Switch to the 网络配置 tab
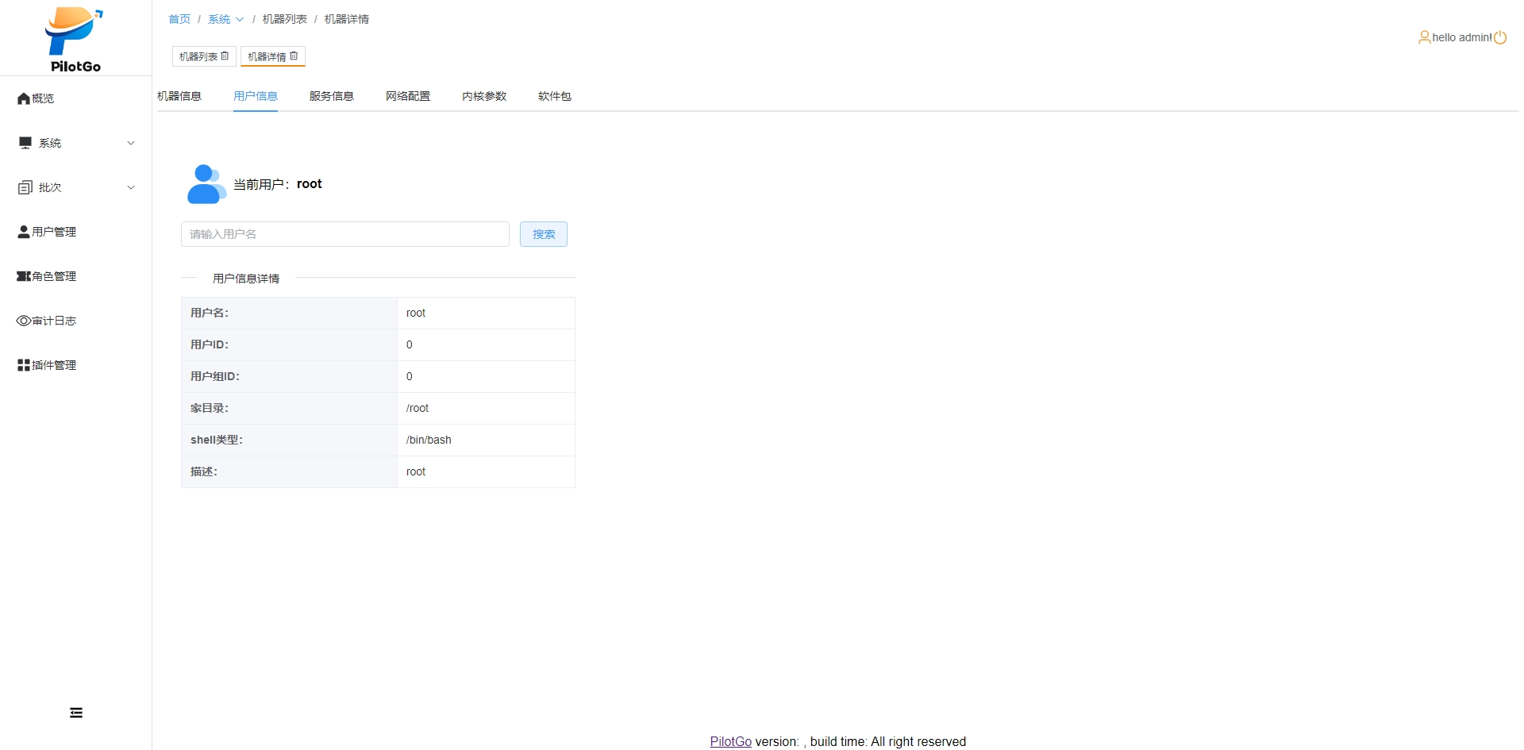Screen dimensions: 1524x750 click(407, 96)
